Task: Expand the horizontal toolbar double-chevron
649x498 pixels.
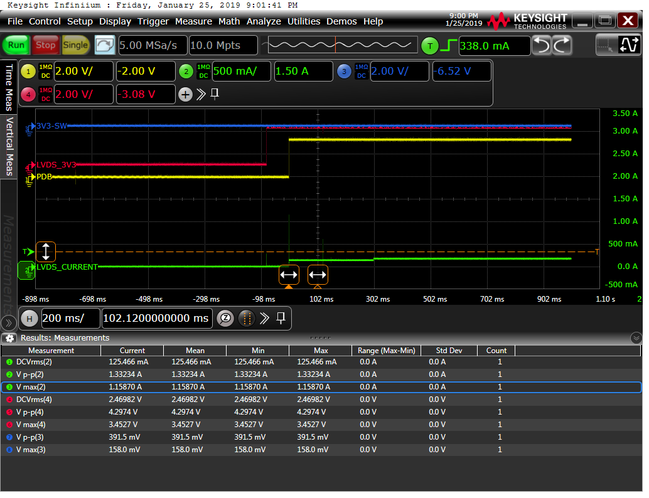Action: click(264, 319)
